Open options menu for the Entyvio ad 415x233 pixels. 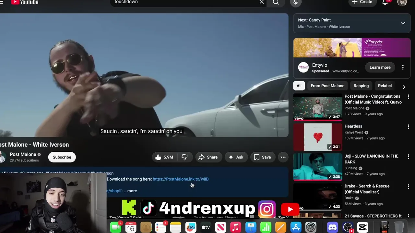[x=403, y=67]
